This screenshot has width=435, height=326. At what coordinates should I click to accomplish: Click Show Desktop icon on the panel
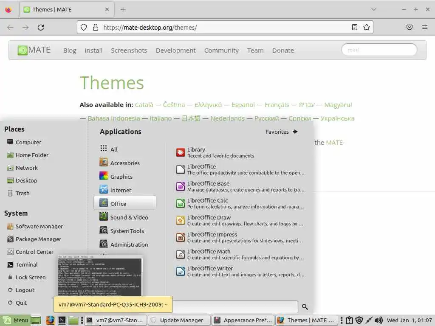36,320
